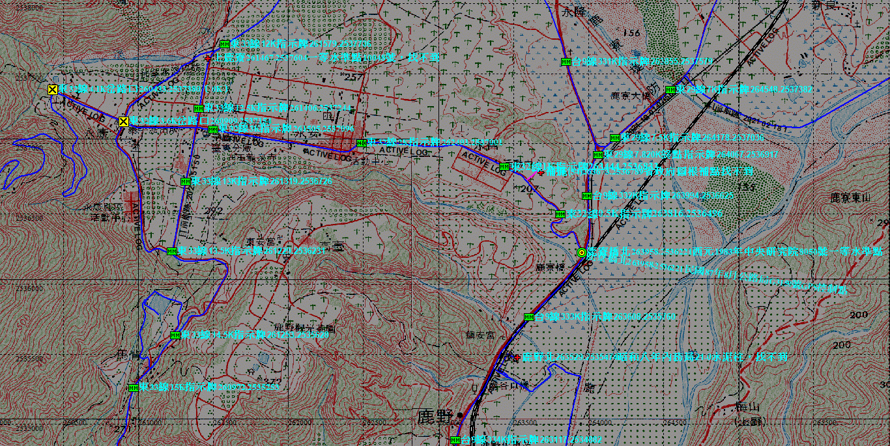Click the 鹿野 town name label
This screenshot has width=890, height=446.
click(x=435, y=415)
